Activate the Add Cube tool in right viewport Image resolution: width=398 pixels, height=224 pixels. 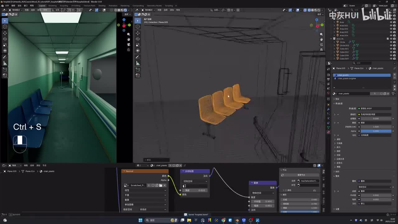pos(138,69)
